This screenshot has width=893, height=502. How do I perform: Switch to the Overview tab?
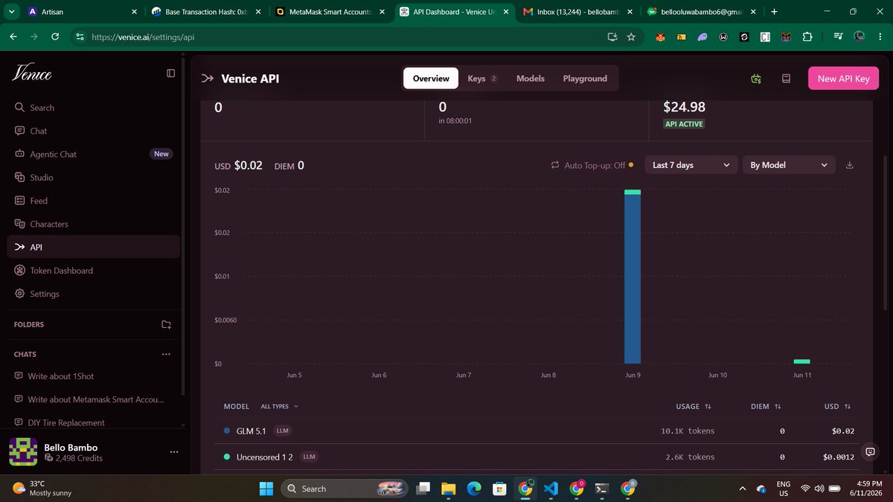coord(431,78)
